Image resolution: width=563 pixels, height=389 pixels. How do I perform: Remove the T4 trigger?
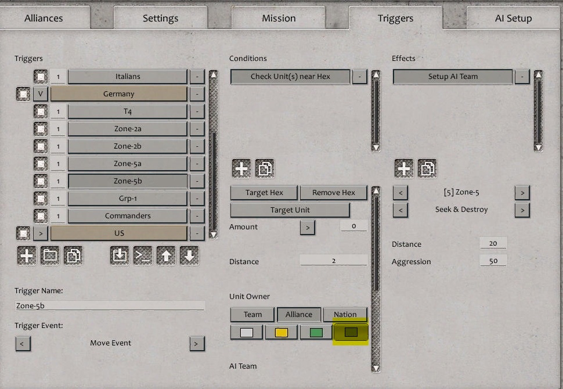[197, 111]
